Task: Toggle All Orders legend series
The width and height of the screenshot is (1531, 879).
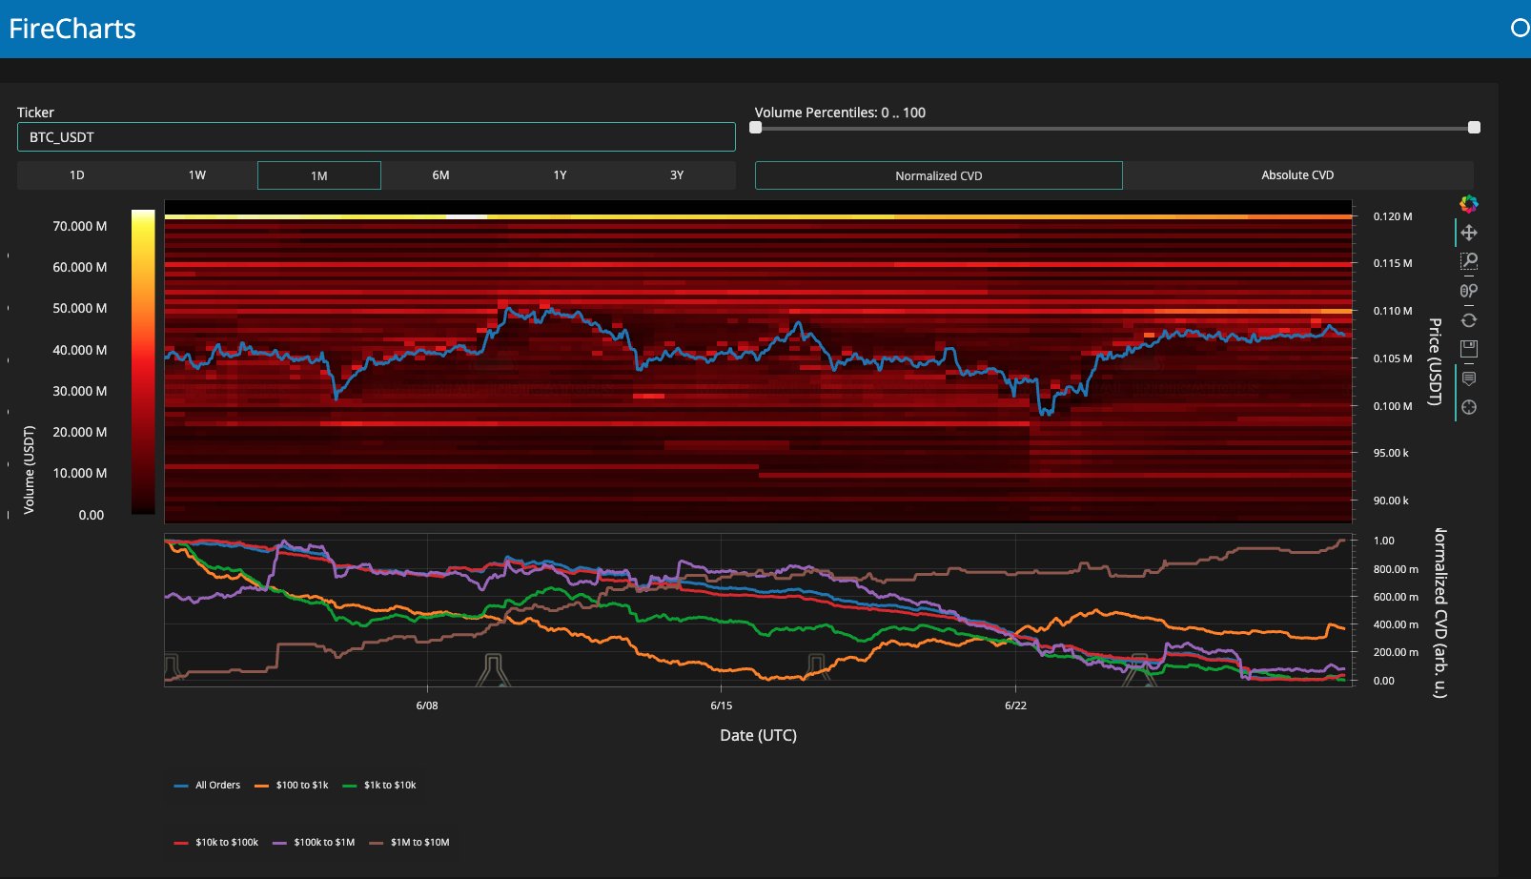Action: click(x=208, y=786)
